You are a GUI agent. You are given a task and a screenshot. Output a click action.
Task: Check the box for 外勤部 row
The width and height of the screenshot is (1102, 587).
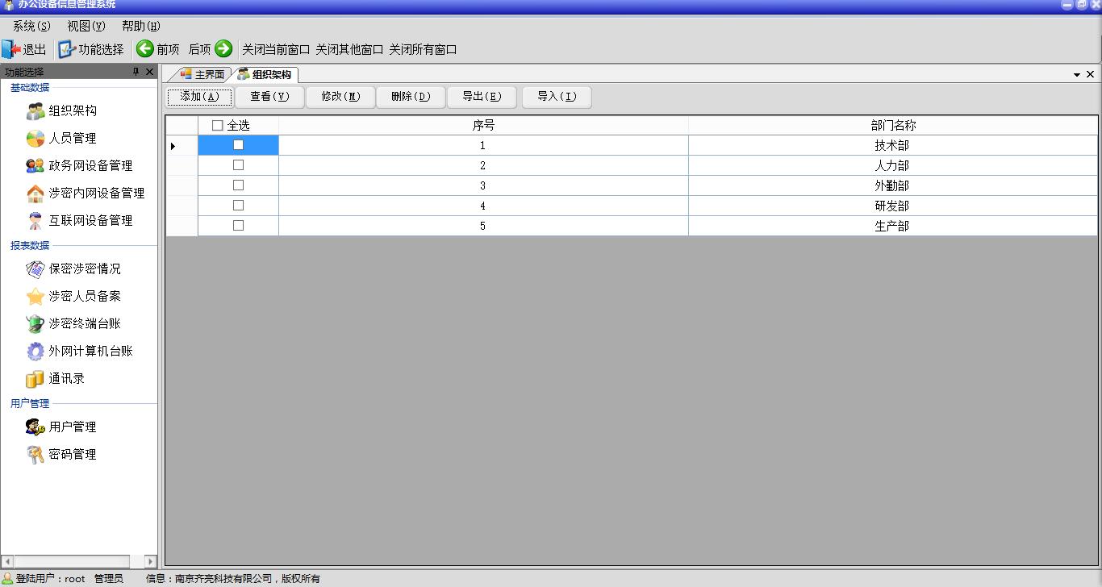[238, 185]
